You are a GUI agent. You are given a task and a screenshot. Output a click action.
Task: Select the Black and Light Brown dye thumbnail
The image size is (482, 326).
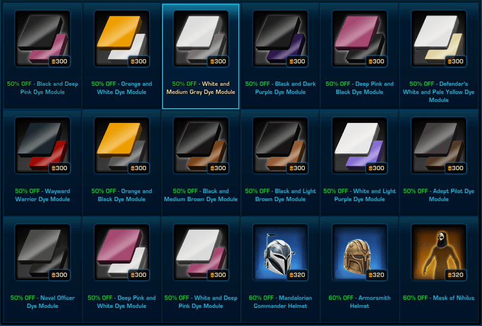point(280,145)
